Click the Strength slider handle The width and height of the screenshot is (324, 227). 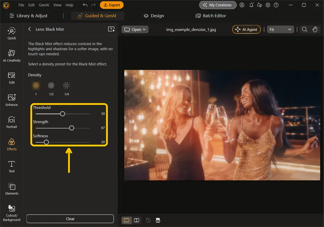(x=72, y=128)
